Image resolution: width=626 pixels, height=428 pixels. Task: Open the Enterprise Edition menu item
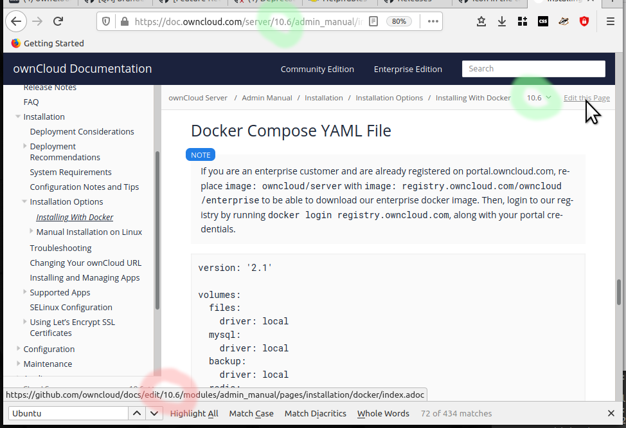407,69
